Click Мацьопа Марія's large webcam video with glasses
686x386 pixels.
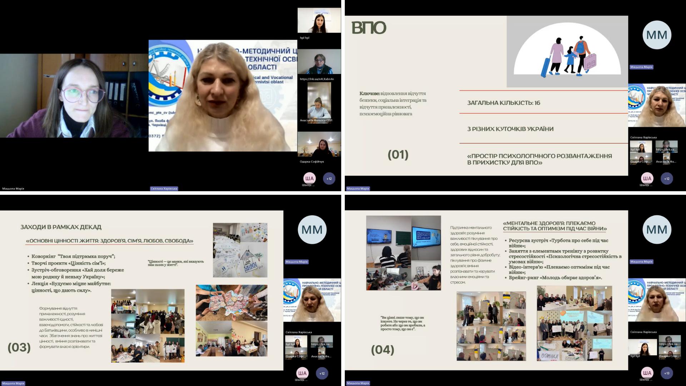[74, 96]
